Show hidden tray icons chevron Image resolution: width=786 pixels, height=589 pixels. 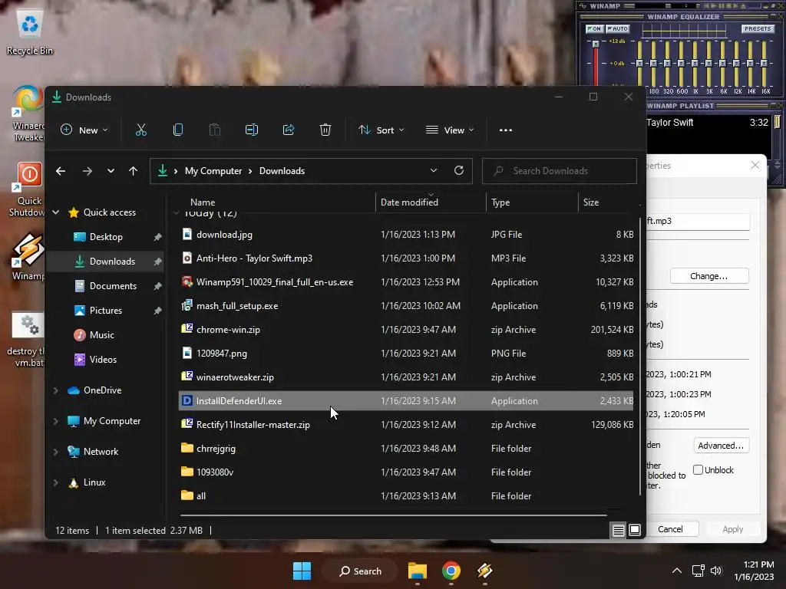677,571
